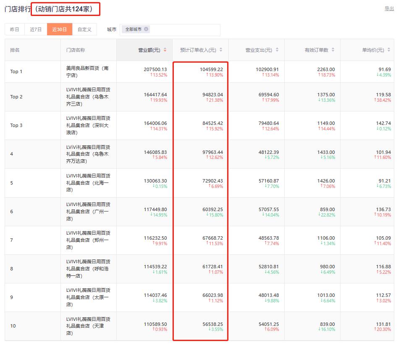The width and height of the screenshot is (401, 349).
Task: Switch to 近7日 date range tab
Action: tap(36, 29)
